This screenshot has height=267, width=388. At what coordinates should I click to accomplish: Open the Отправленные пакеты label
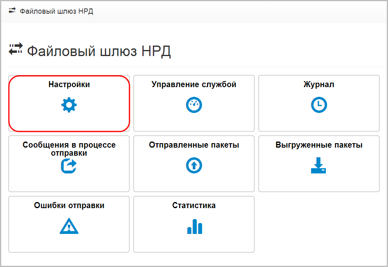pos(194,145)
